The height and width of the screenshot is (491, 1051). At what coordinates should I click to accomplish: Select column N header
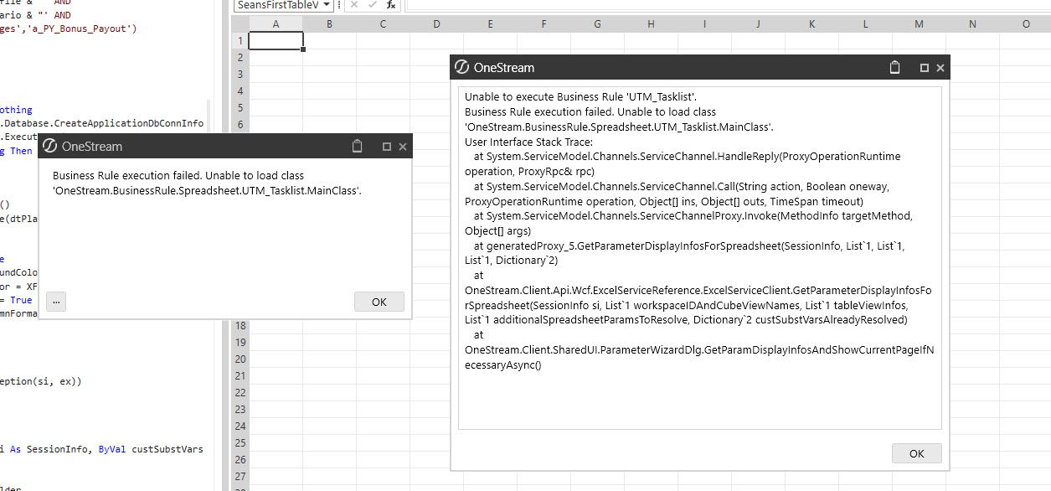pyautogui.click(x=972, y=24)
